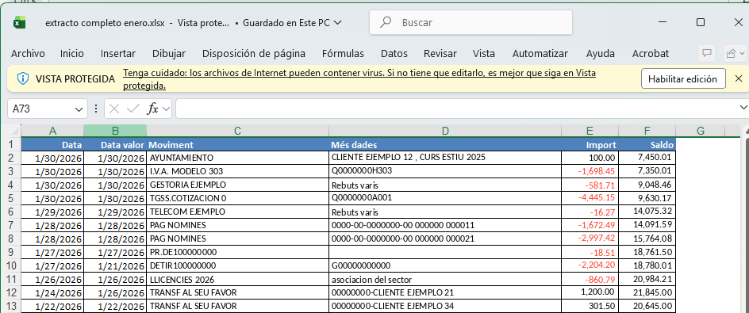Click the Més dades header cell

[x=445, y=144]
